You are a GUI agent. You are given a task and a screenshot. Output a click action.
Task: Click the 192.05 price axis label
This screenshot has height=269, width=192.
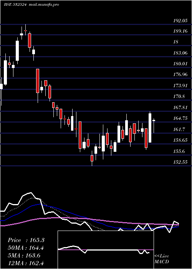180,21
